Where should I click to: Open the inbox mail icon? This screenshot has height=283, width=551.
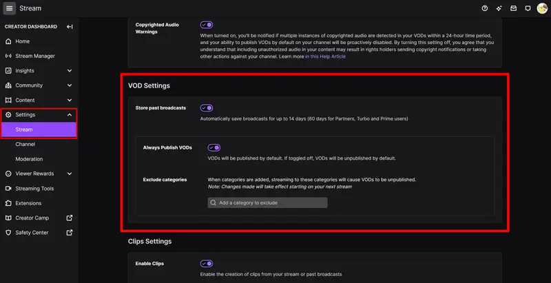coord(513,8)
